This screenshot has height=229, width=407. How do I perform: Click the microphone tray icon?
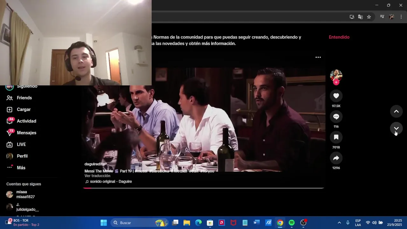348,223
